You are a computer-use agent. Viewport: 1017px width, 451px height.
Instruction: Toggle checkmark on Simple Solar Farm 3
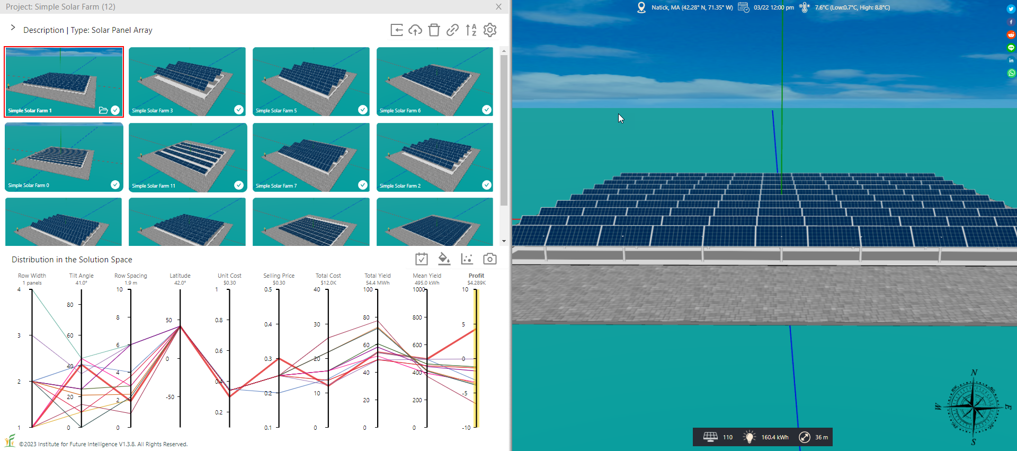[x=239, y=110]
